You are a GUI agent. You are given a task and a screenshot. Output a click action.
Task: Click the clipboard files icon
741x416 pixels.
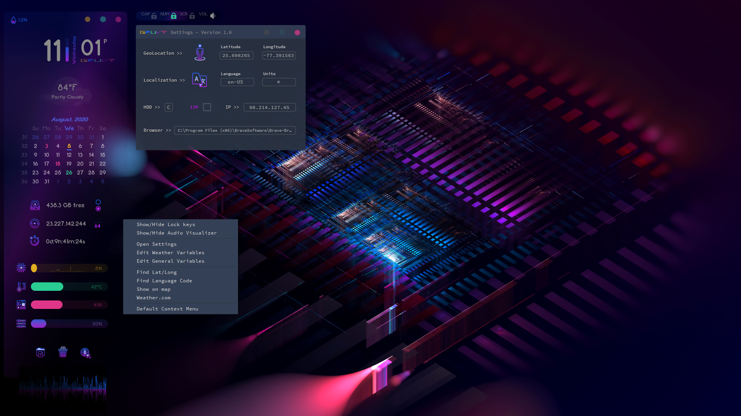point(41,352)
